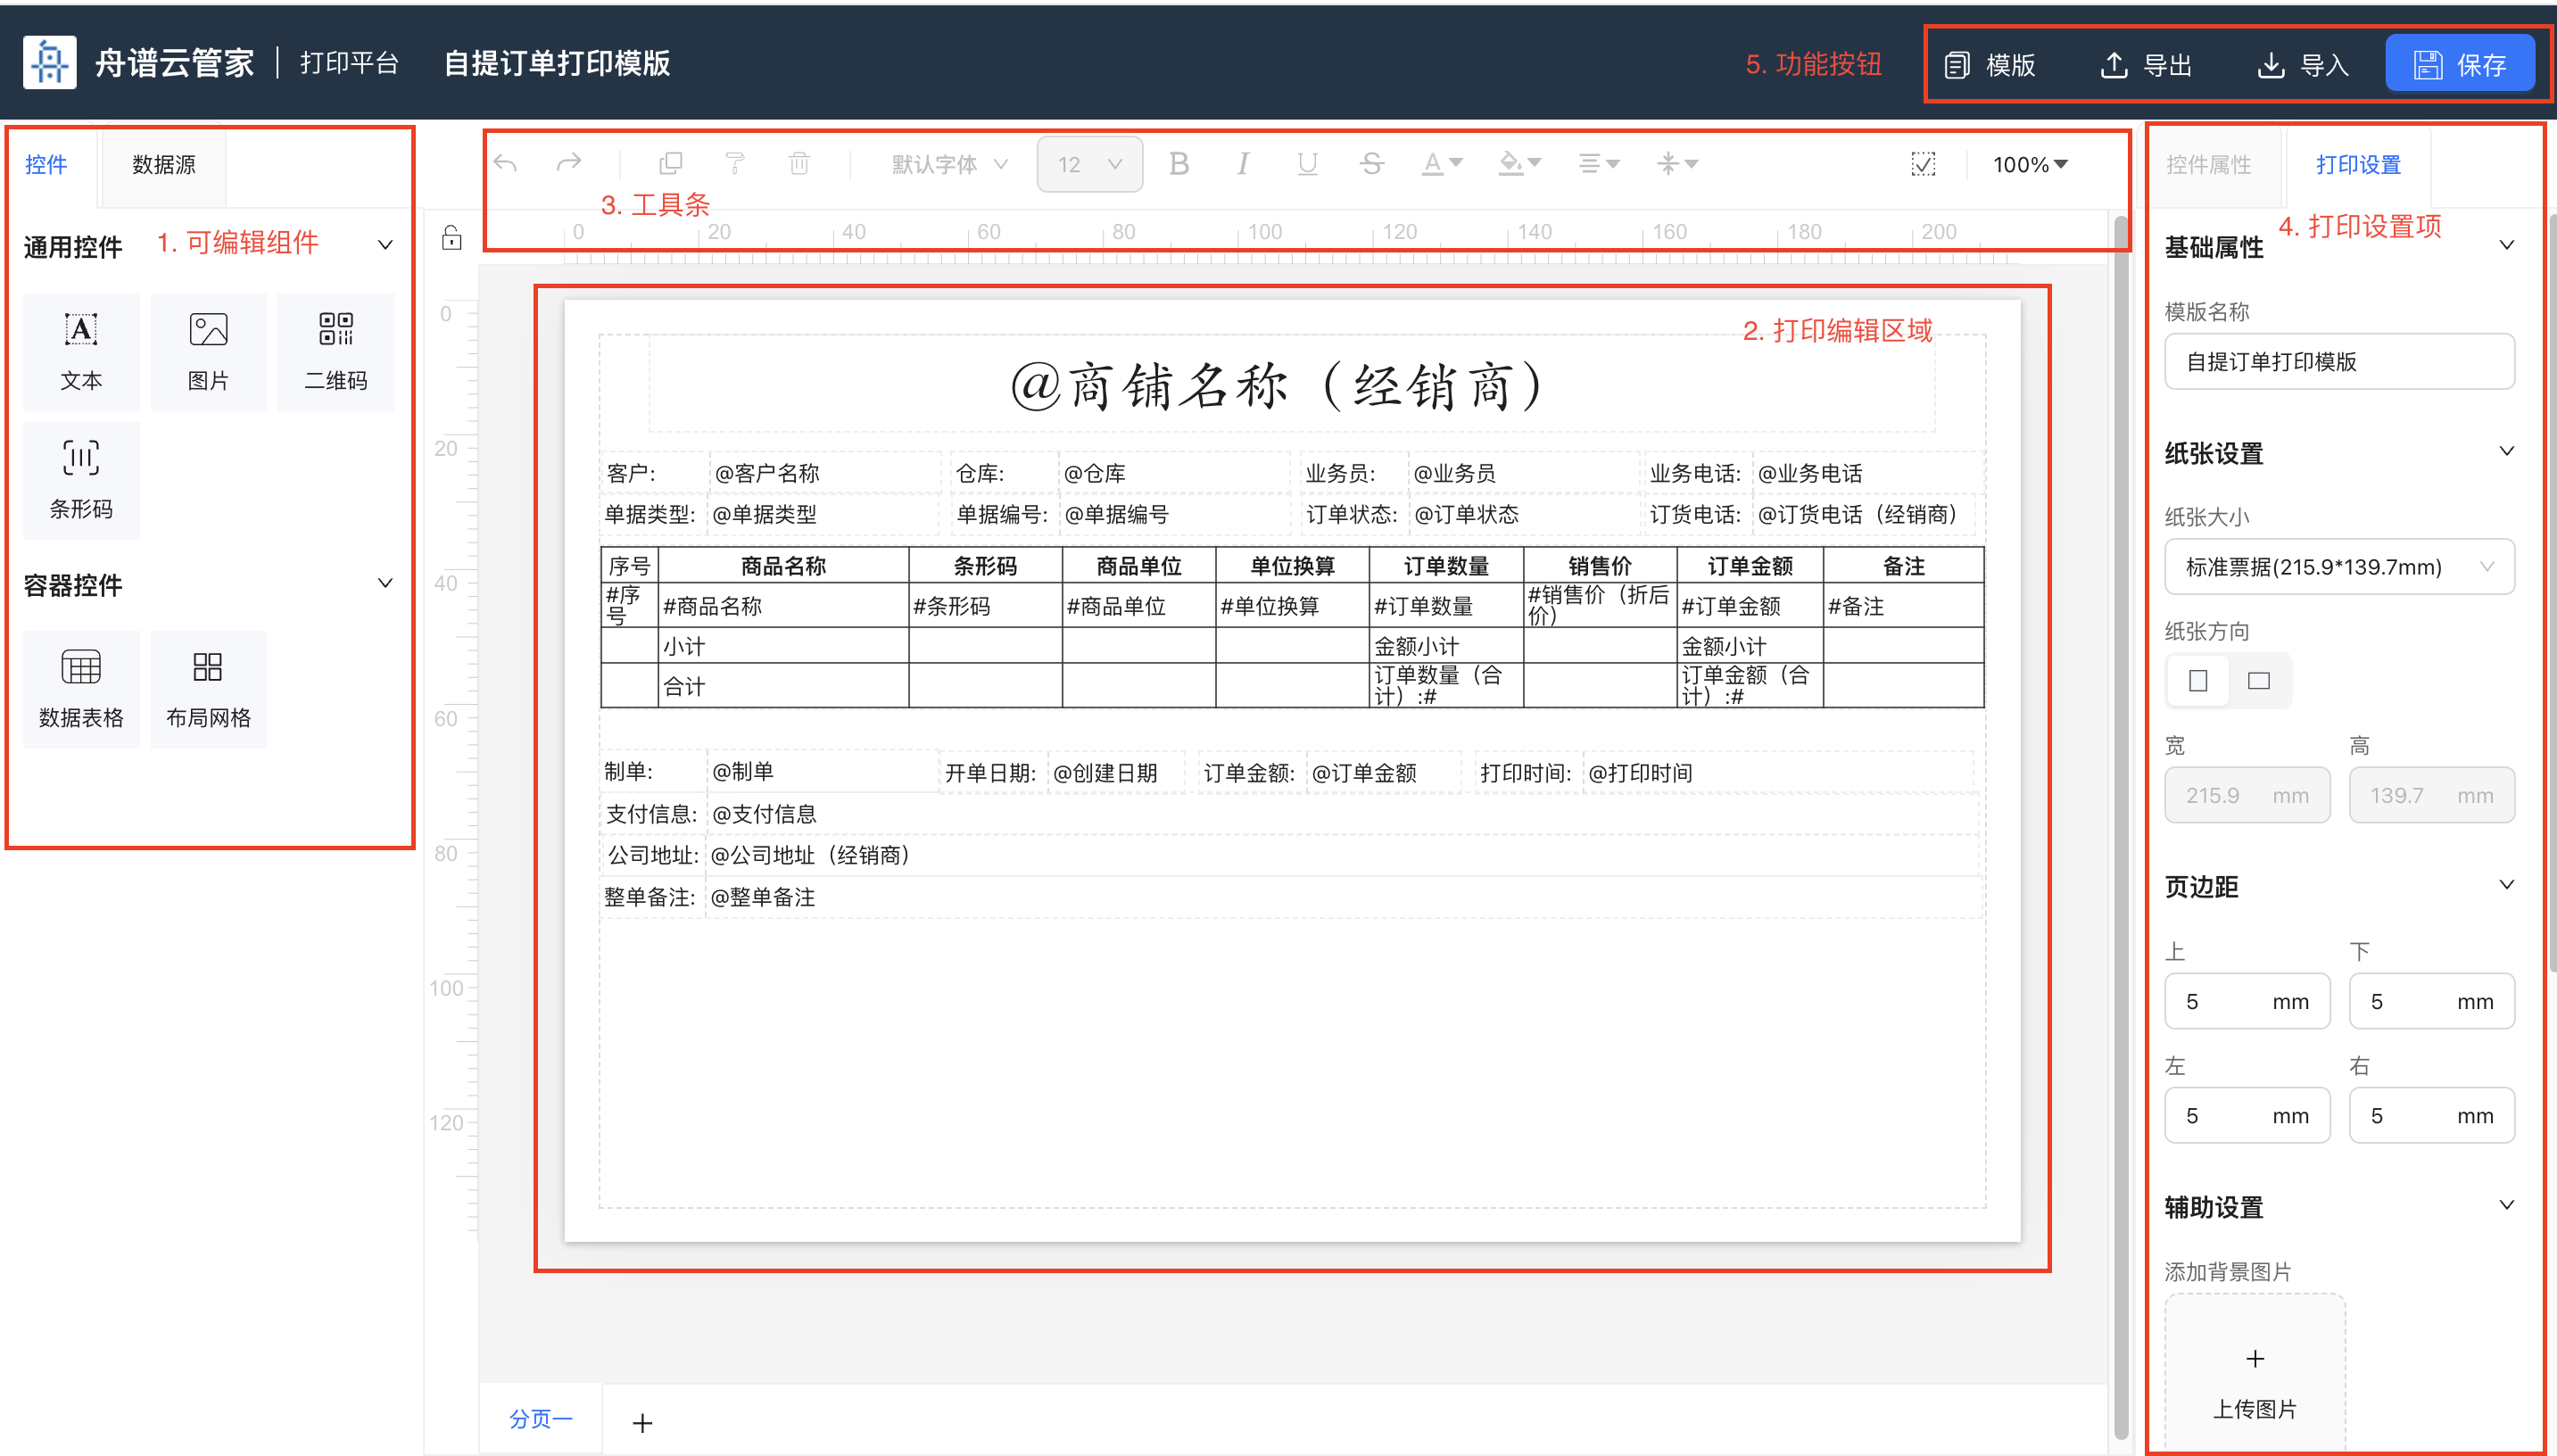The height and width of the screenshot is (1456, 2557).
Task: Select the QR code (二维码) widget
Action: pyautogui.click(x=336, y=352)
